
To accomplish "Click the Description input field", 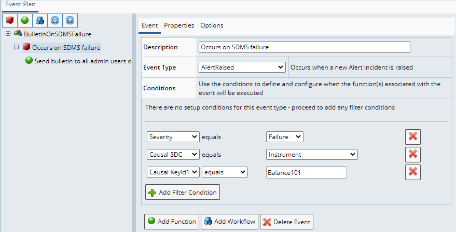I will pos(305,47).
